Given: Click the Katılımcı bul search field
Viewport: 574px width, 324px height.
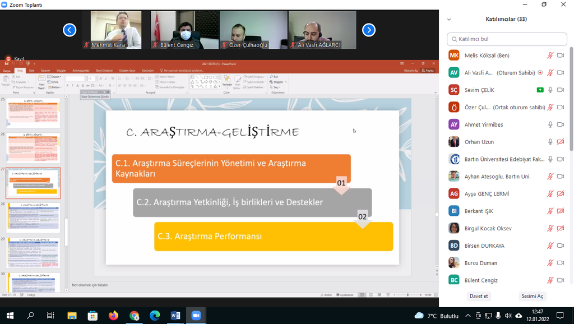Looking at the screenshot, I should [x=507, y=39].
